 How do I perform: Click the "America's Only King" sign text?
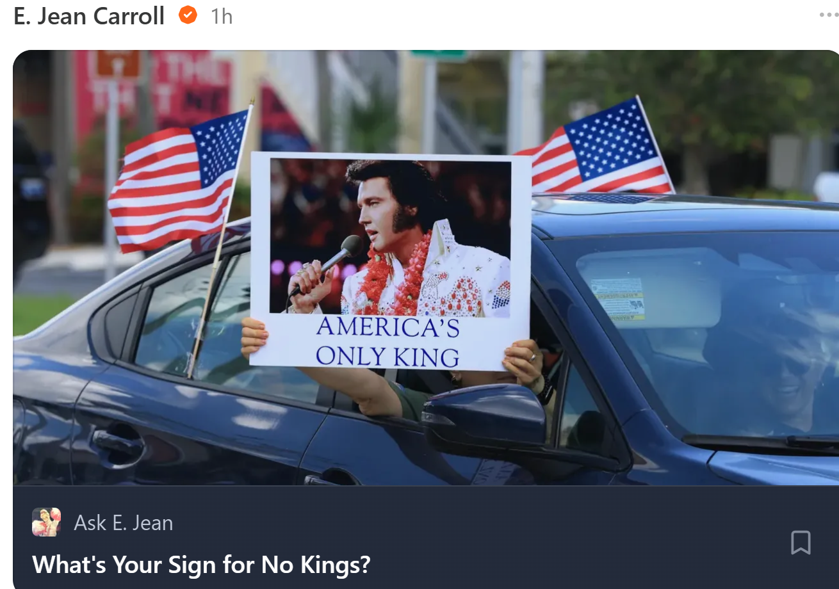[387, 341]
